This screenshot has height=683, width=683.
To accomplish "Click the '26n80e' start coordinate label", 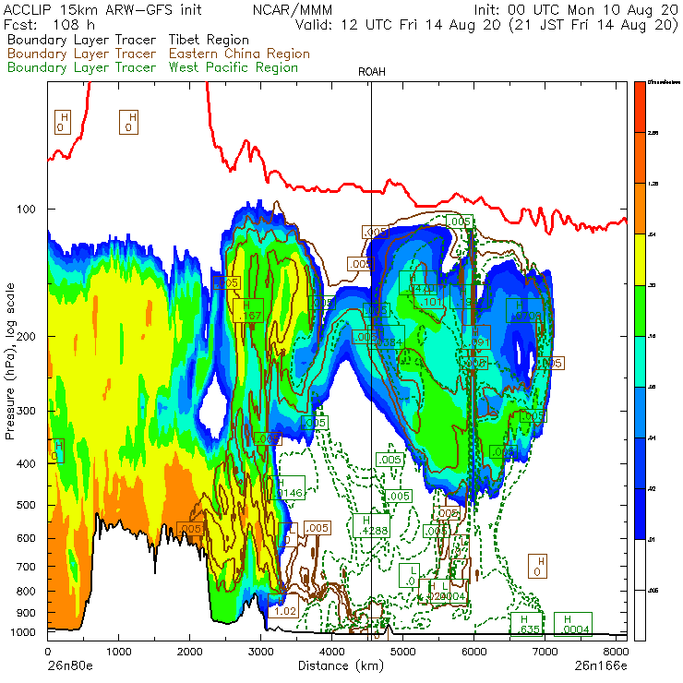I will (70, 665).
